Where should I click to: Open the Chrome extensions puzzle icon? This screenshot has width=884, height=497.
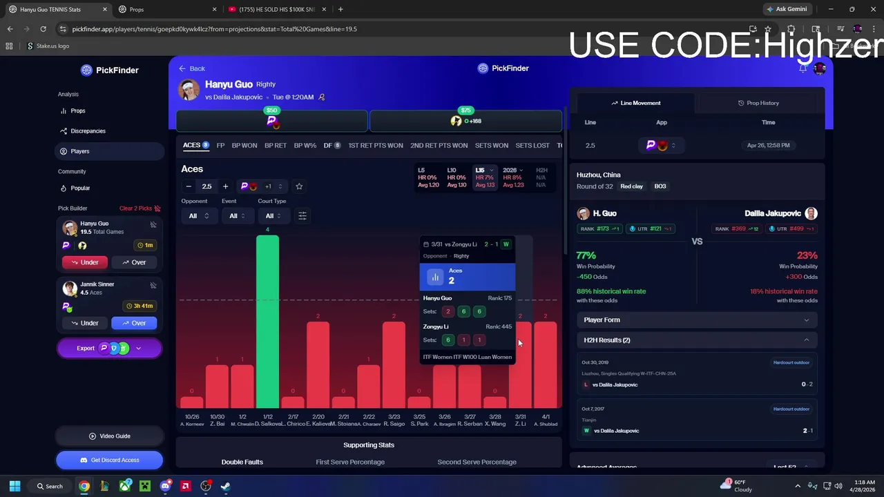(791, 29)
